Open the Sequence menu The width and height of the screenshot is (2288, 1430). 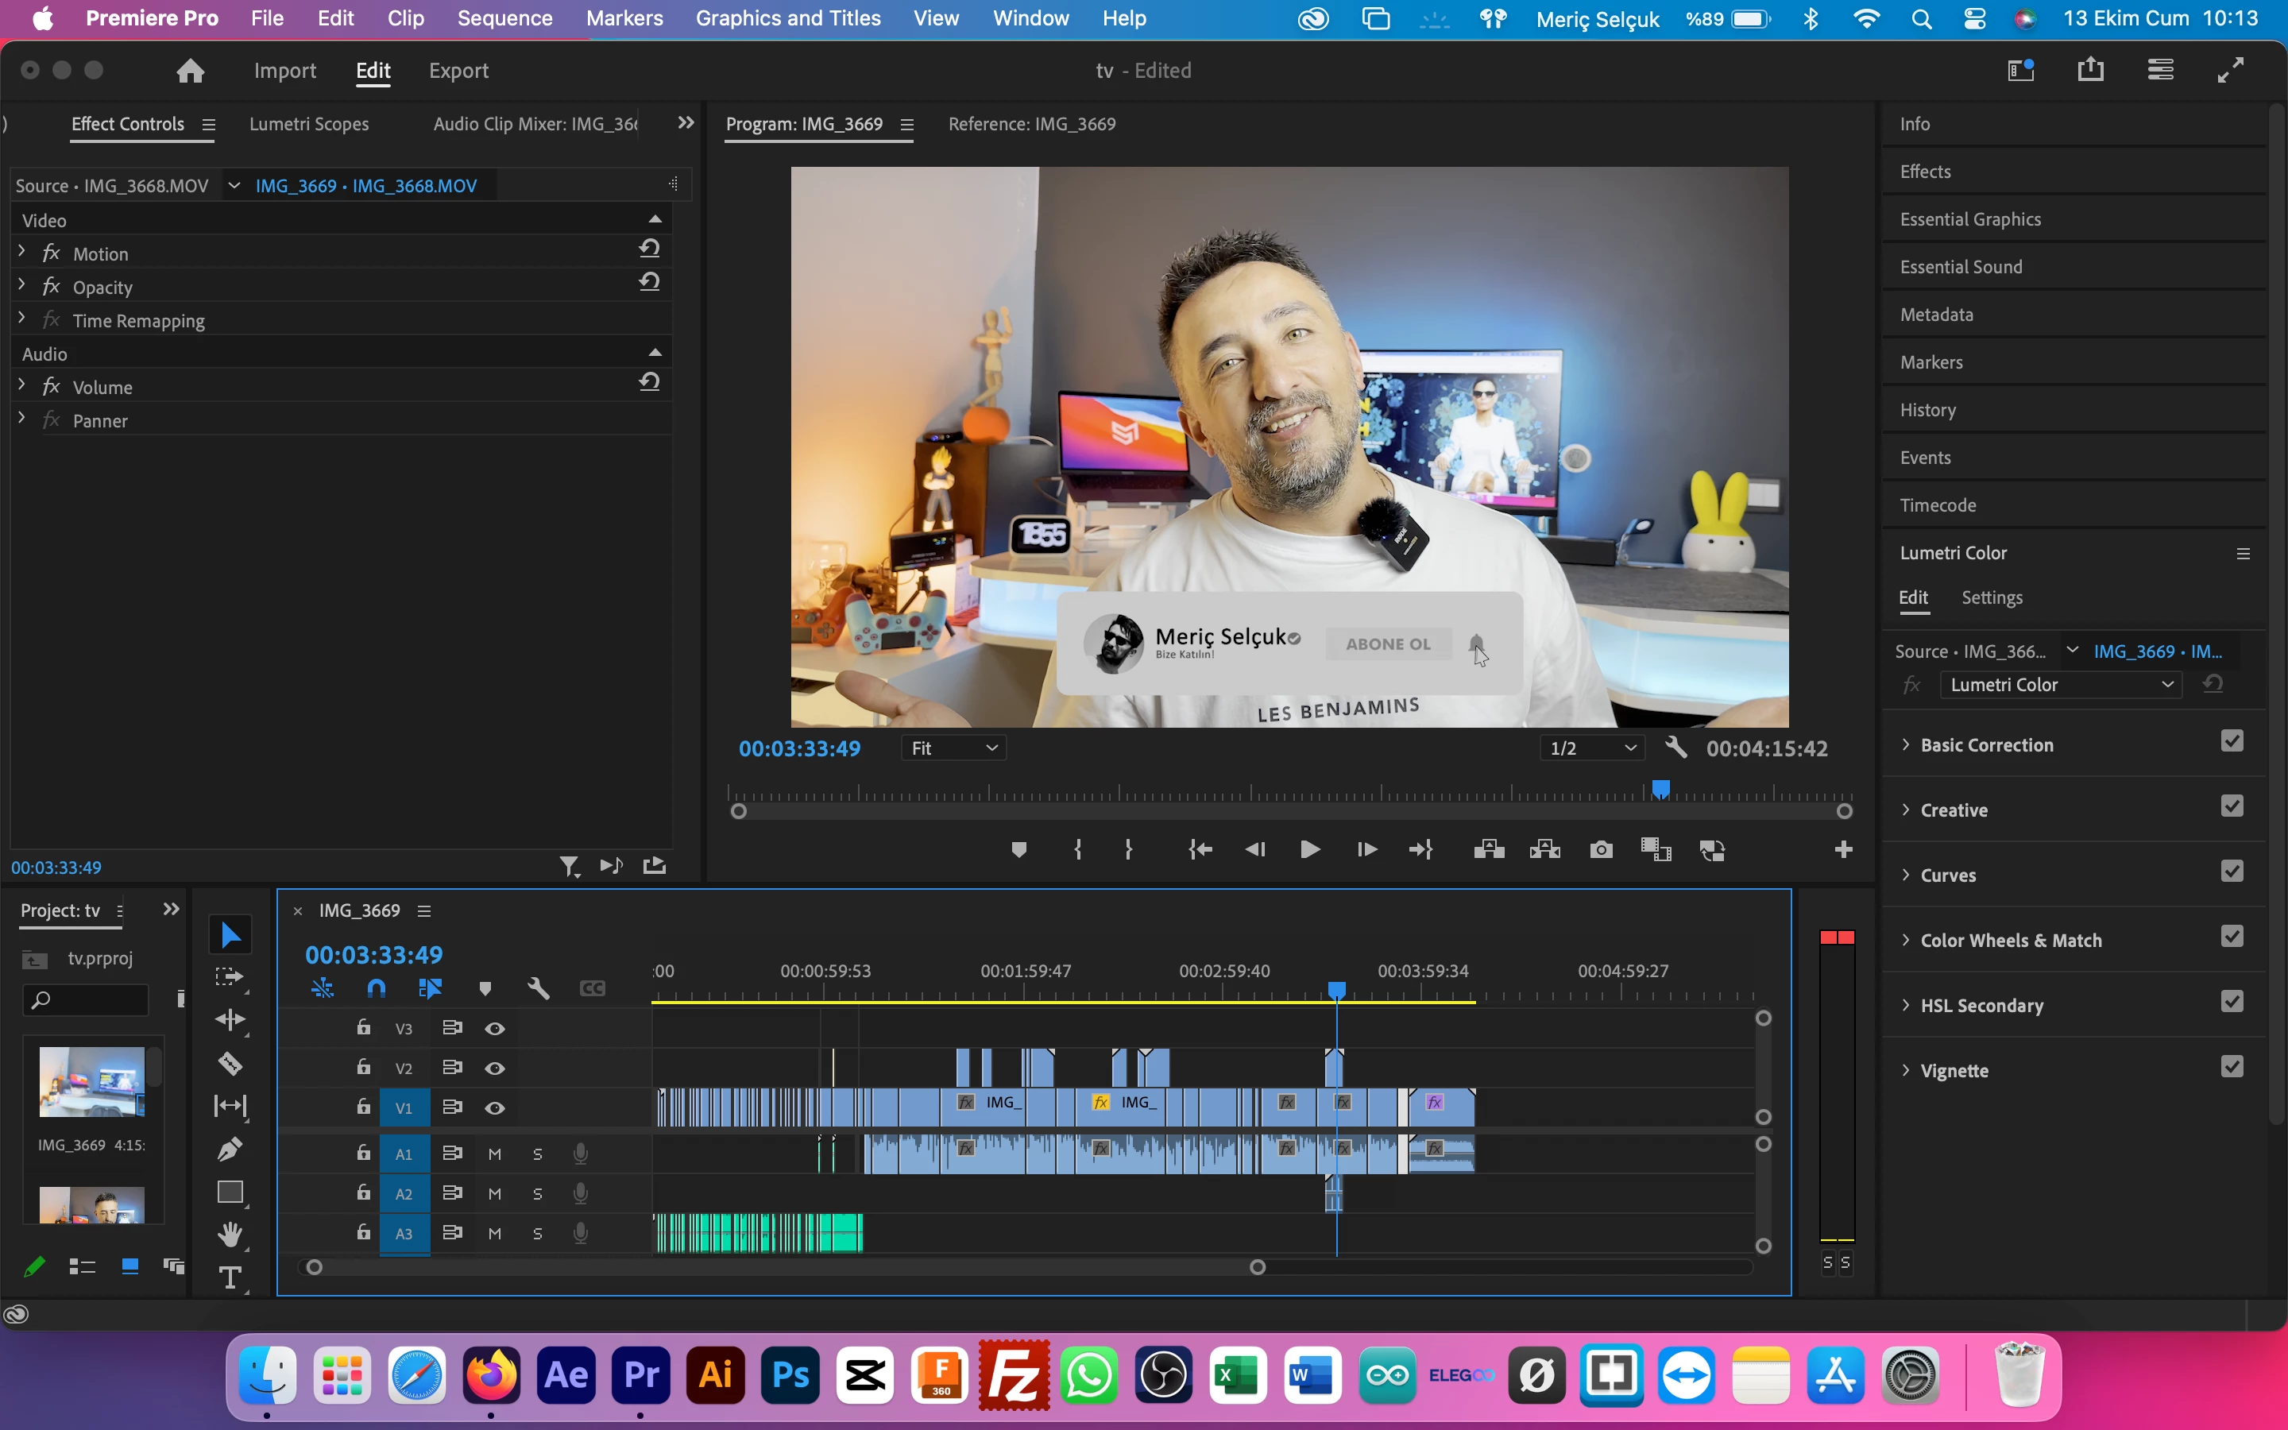click(x=504, y=18)
